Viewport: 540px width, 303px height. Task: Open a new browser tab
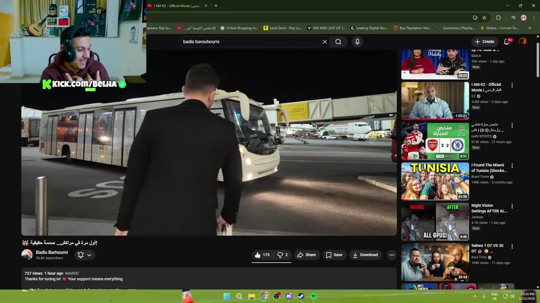click(216, 6)
